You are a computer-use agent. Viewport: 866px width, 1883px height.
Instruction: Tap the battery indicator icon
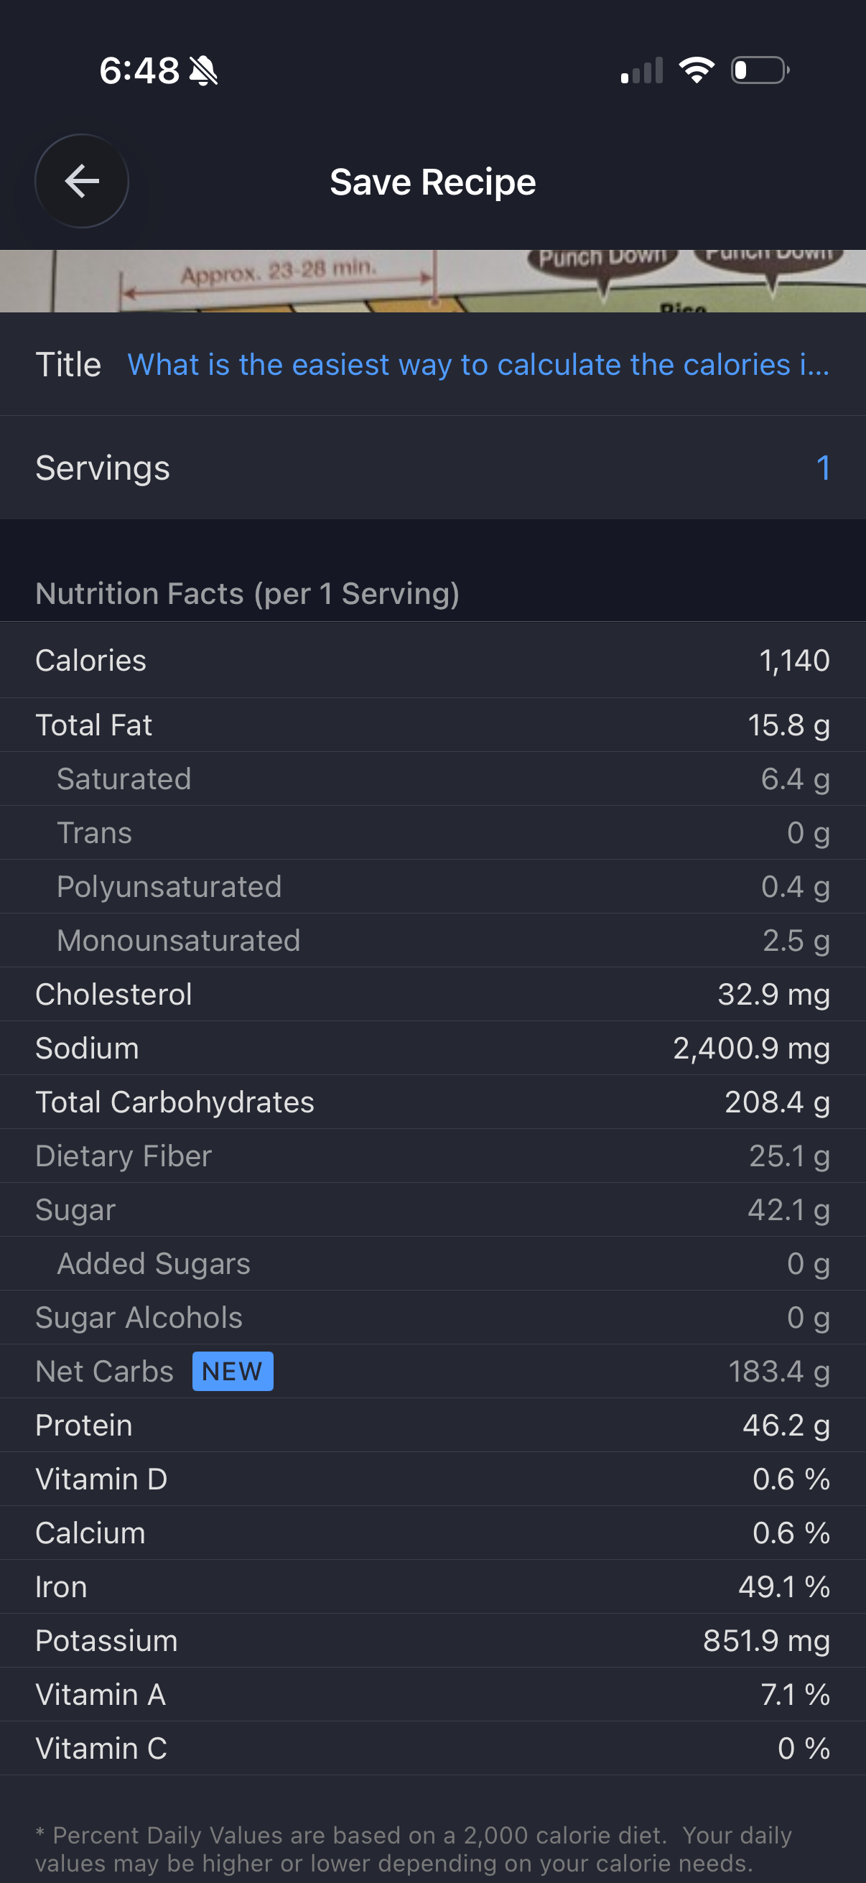tap(760, 70)
